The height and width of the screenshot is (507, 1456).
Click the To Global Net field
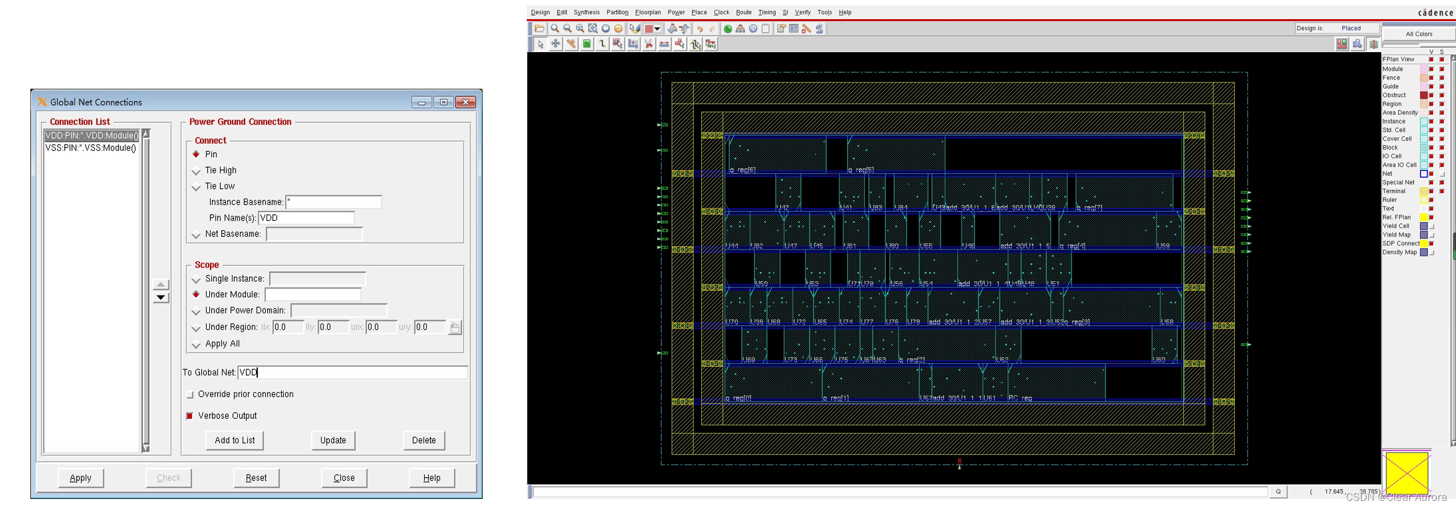coord(353,372)
